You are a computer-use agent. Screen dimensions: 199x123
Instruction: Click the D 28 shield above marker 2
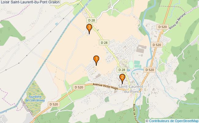pos(122,70)
